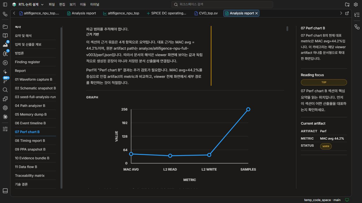Go to Finding register section

tap(35, 62)
